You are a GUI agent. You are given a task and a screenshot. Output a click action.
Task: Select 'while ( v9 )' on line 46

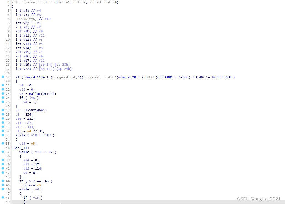pos(31,190)
